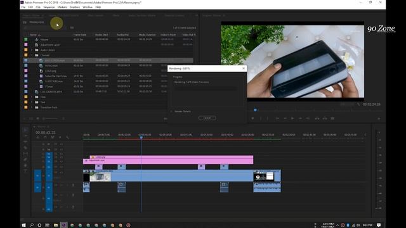
Task: Click voice-over record mic on track A1
Action: pyautogui.click(x=73, y=185)
